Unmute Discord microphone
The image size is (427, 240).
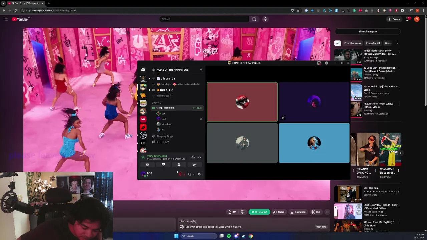[180, 174]
